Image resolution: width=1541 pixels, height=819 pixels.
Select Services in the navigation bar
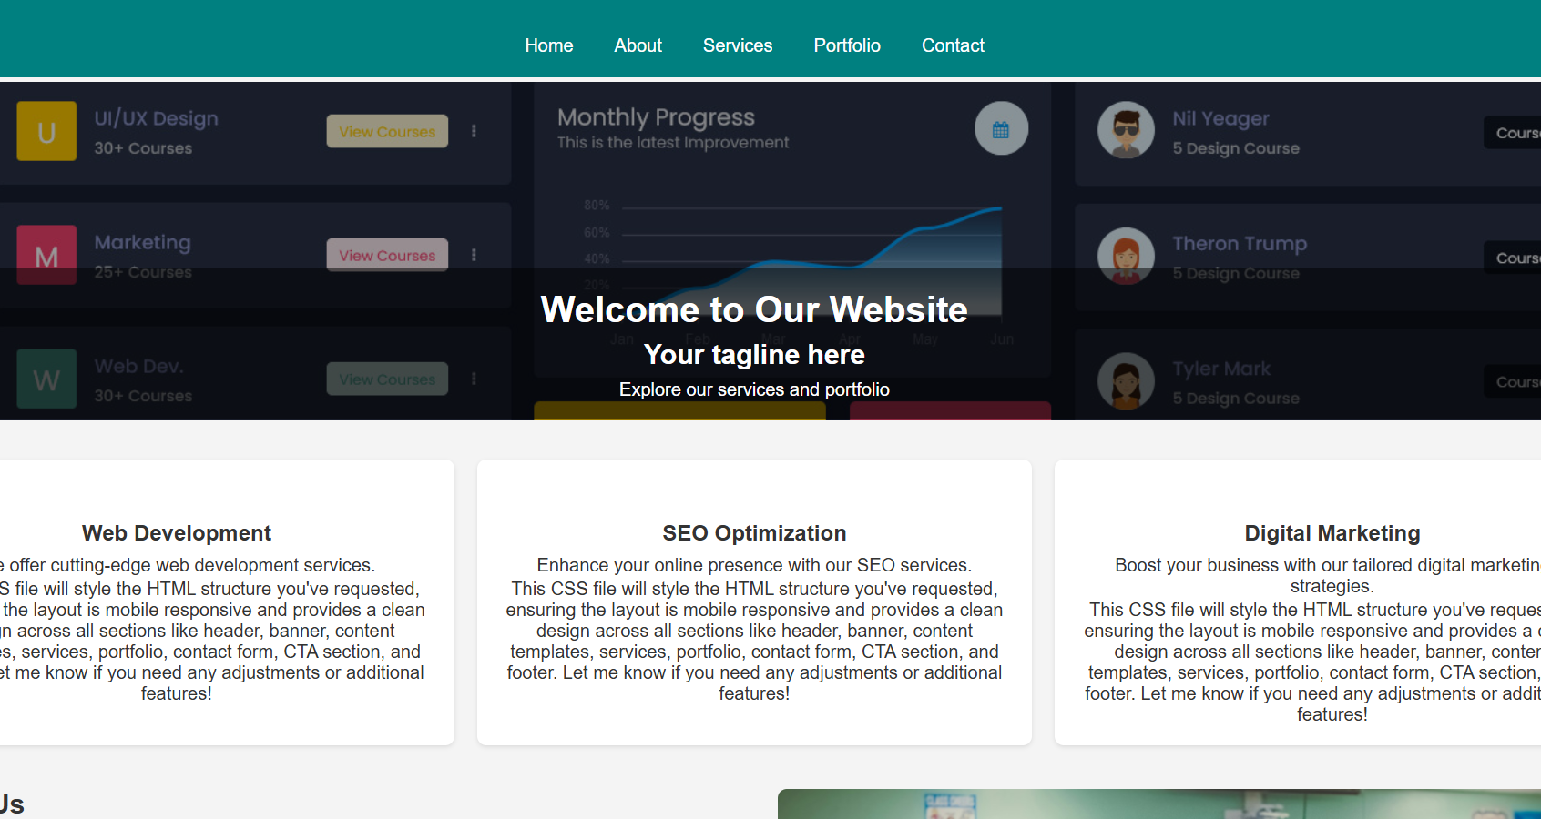[x=738, y=45]
